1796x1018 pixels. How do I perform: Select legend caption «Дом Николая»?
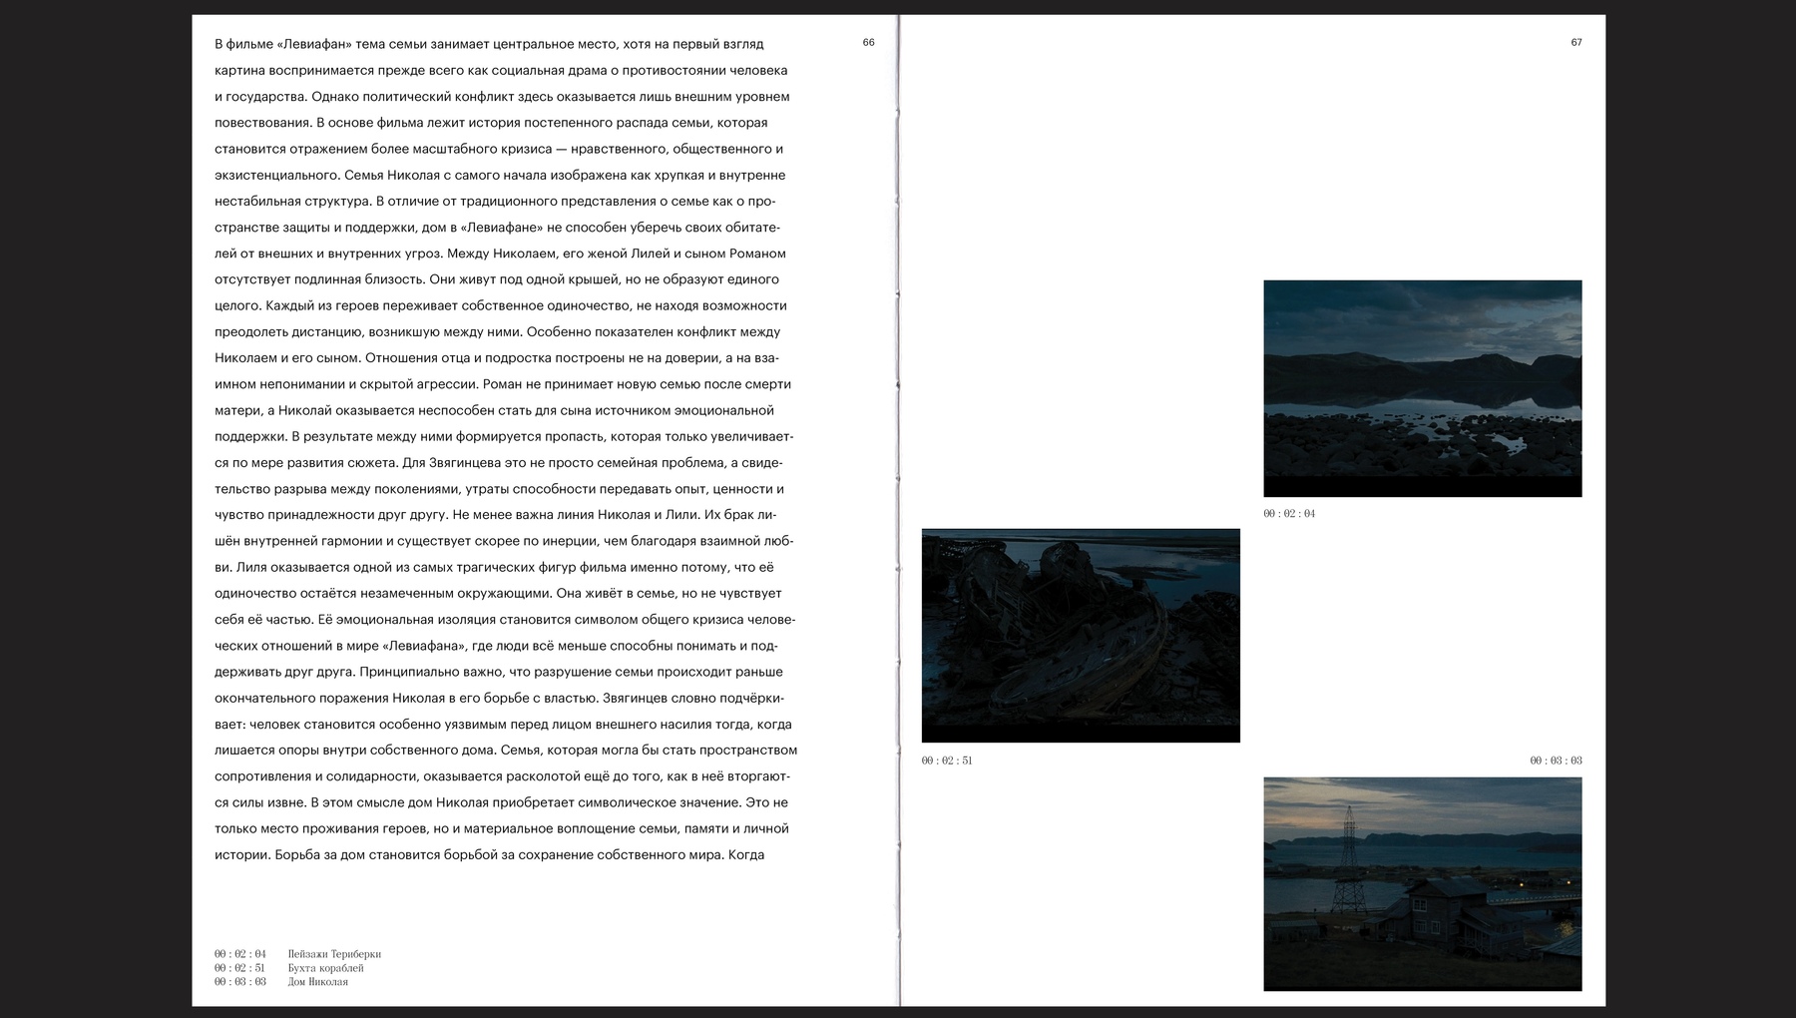317,982
